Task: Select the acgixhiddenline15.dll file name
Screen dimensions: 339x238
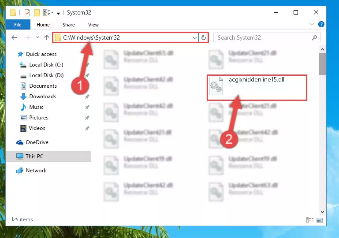Action: click(x=257, y=80)
